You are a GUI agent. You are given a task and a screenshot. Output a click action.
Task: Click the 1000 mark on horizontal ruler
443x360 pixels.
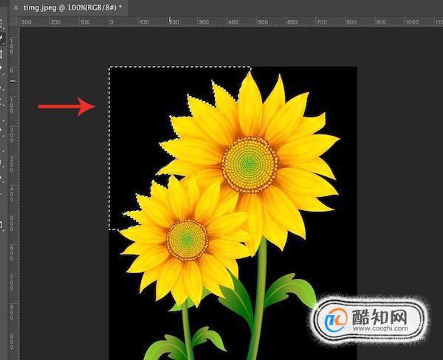point(412,22)
